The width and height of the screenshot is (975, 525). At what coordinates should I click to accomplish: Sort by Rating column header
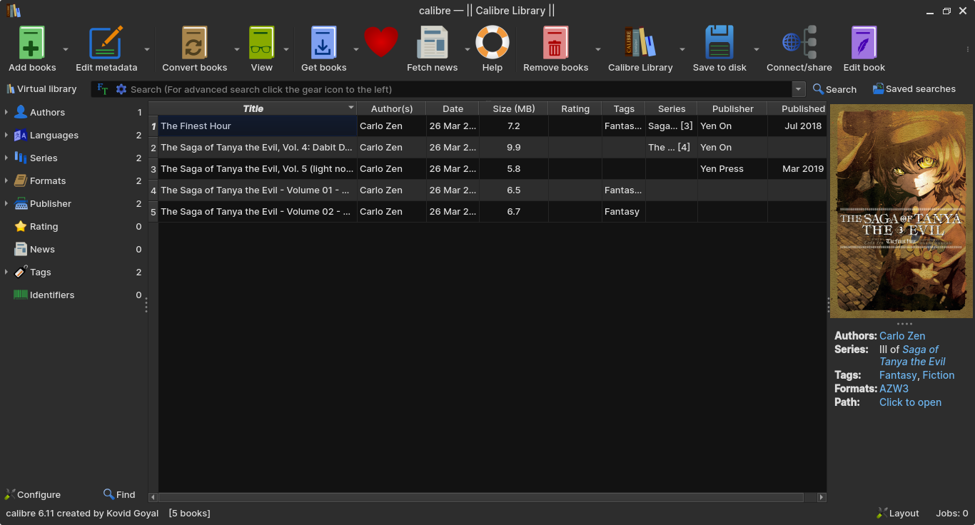[x=575, y=108]
